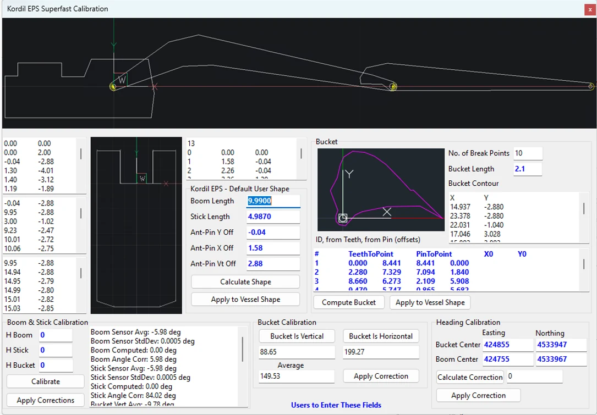Viewport: 597px width, 415px height.
Task: Click Apply Correction in Bucket Calibration
Action: pyautogui.click(x=381, y=376)
